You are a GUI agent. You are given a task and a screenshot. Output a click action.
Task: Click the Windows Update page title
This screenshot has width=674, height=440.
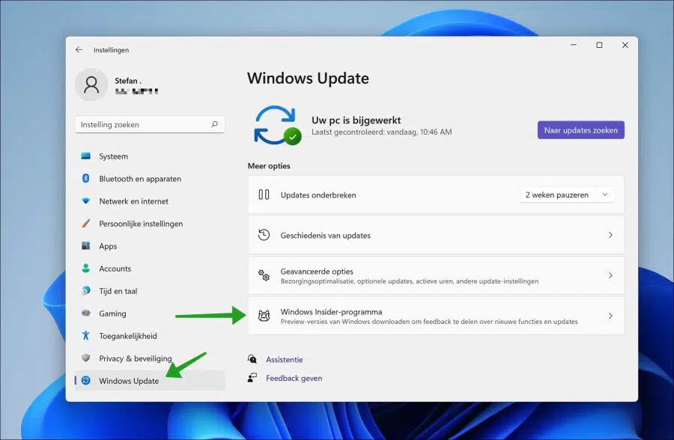[308, 79]
